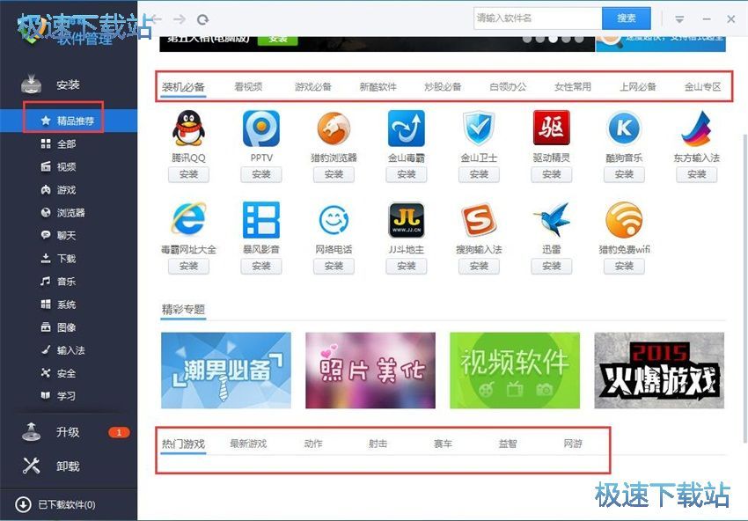Open the 搜狗输入法 S icon
The image size is (748, 521).
click(x=479, y=219)
